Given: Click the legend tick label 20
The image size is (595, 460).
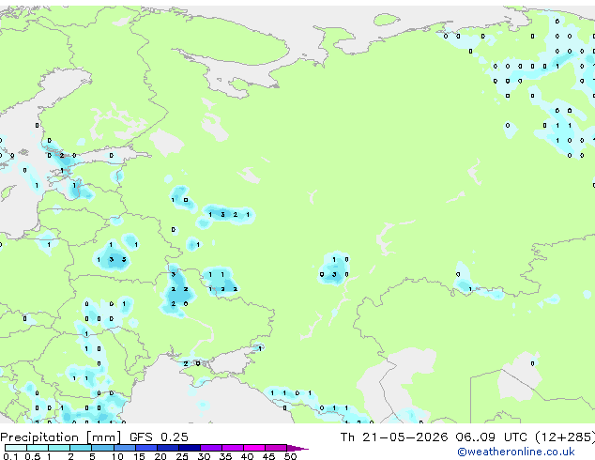Looking at the screenshot, I should [160, 456].
